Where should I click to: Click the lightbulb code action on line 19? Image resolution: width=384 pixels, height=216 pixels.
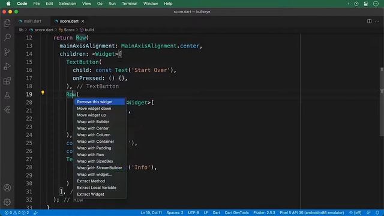(x=43, y=92)
